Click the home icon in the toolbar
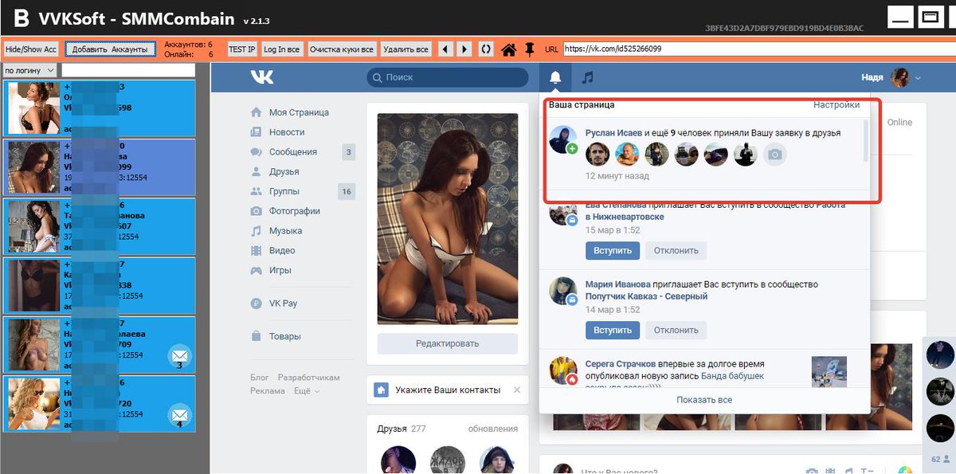 tap(509, 49)
